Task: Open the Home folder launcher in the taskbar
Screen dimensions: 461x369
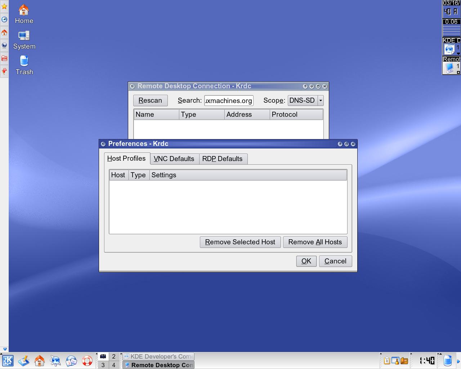Action: pyautogui.click(x=40, y=361)
